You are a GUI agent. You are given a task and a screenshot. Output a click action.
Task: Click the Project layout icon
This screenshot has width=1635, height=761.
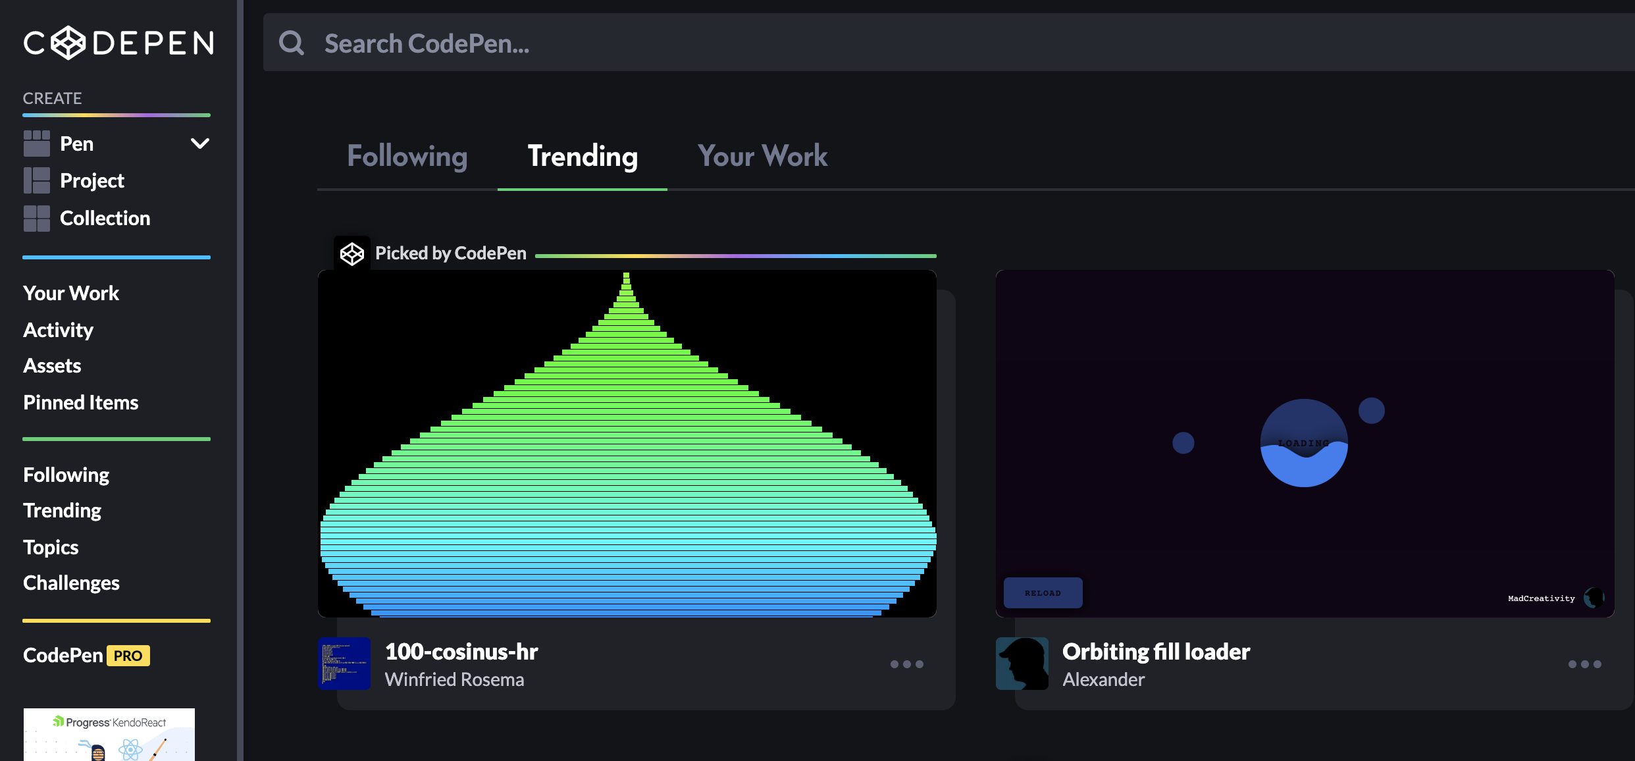click(x=36, y=180)
